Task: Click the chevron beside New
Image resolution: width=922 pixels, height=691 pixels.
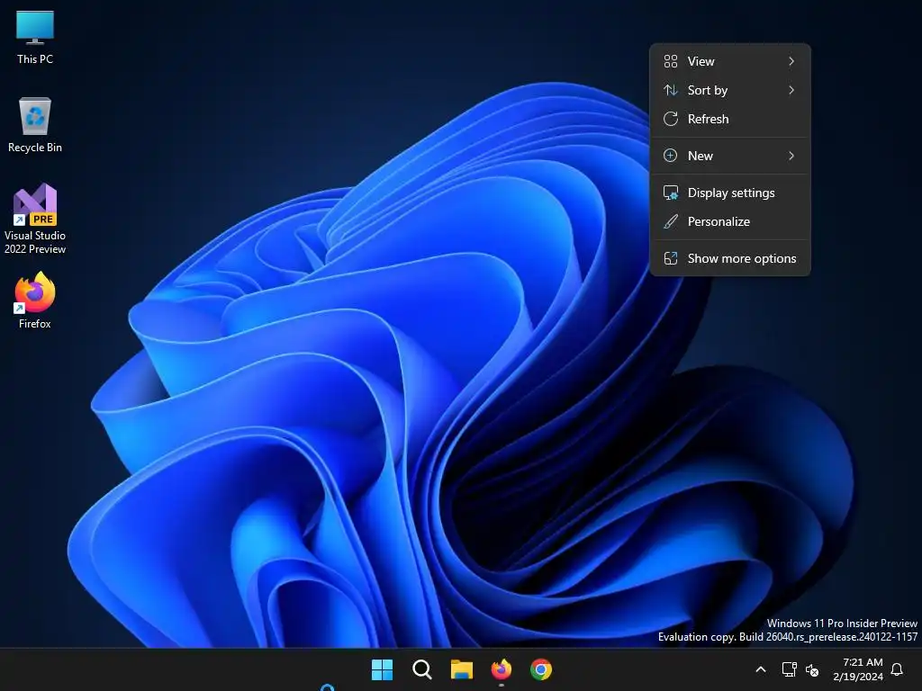Action: tap(791, 156)
